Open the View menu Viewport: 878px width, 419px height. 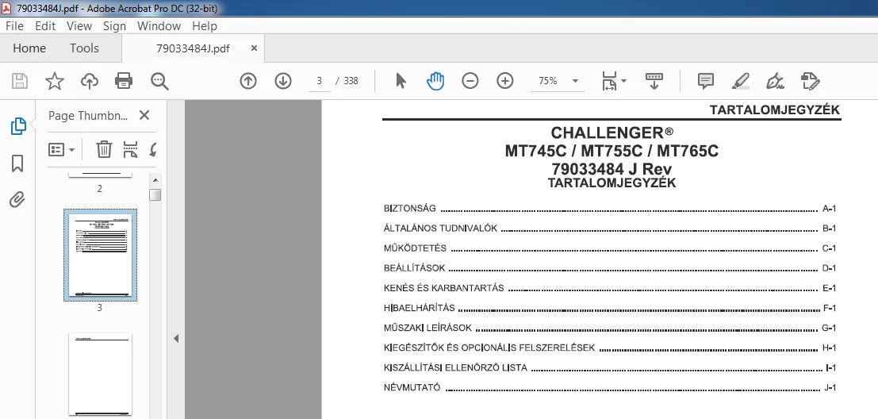pos(79,26)
